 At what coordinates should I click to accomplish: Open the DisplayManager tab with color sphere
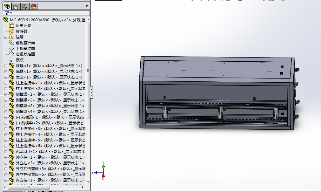34,6
